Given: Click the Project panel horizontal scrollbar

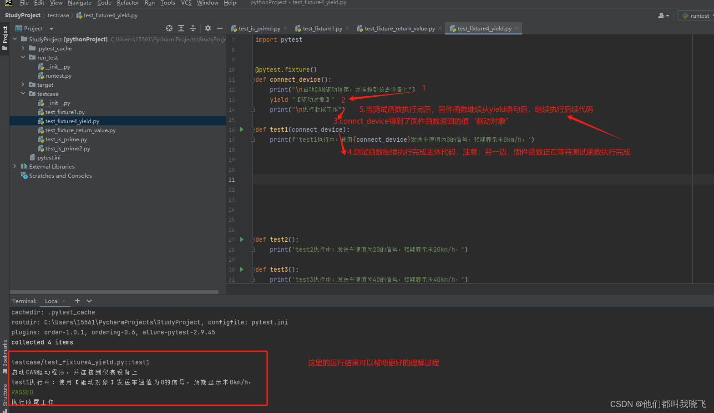Looking at the screenshot, I should [x=114, y=292].
